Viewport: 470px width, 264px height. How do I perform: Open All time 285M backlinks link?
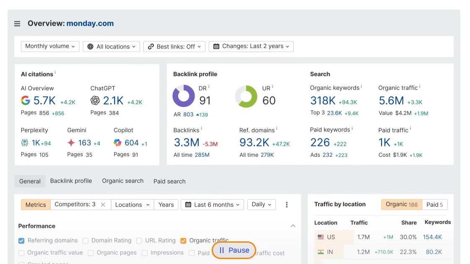(202, 155)
